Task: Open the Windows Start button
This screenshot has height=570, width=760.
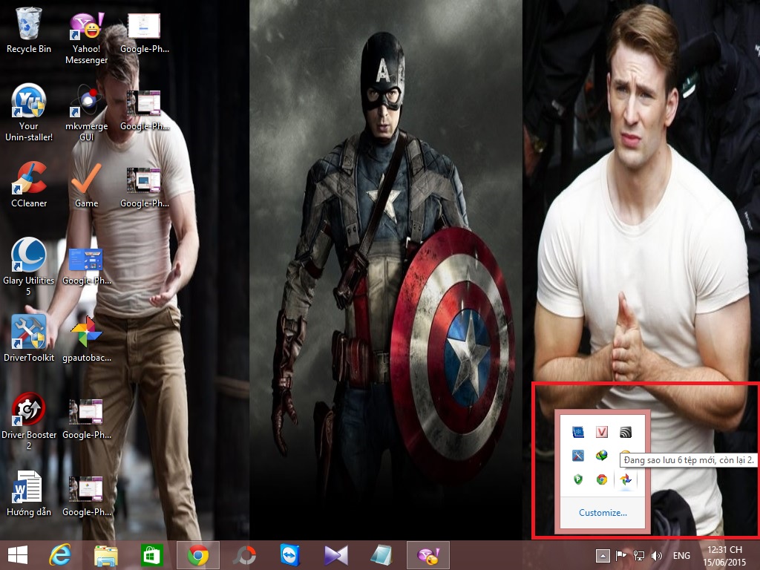Action: point(18,555)
